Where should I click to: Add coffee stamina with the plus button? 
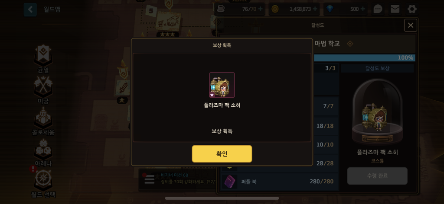(260, 9)
